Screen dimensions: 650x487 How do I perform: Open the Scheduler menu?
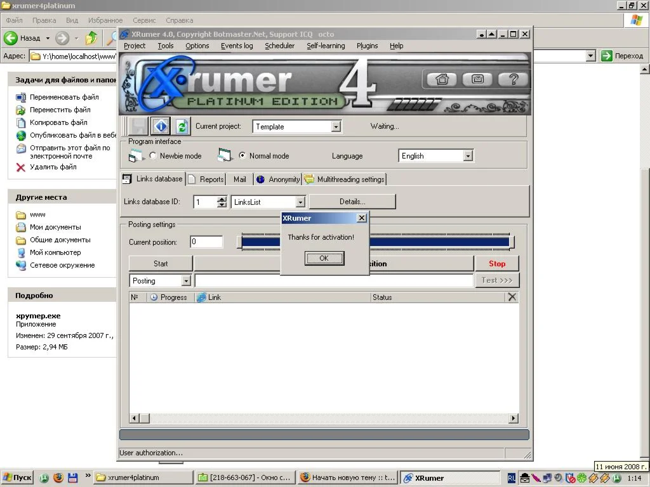pyautogui.click(x=279, y=46)
